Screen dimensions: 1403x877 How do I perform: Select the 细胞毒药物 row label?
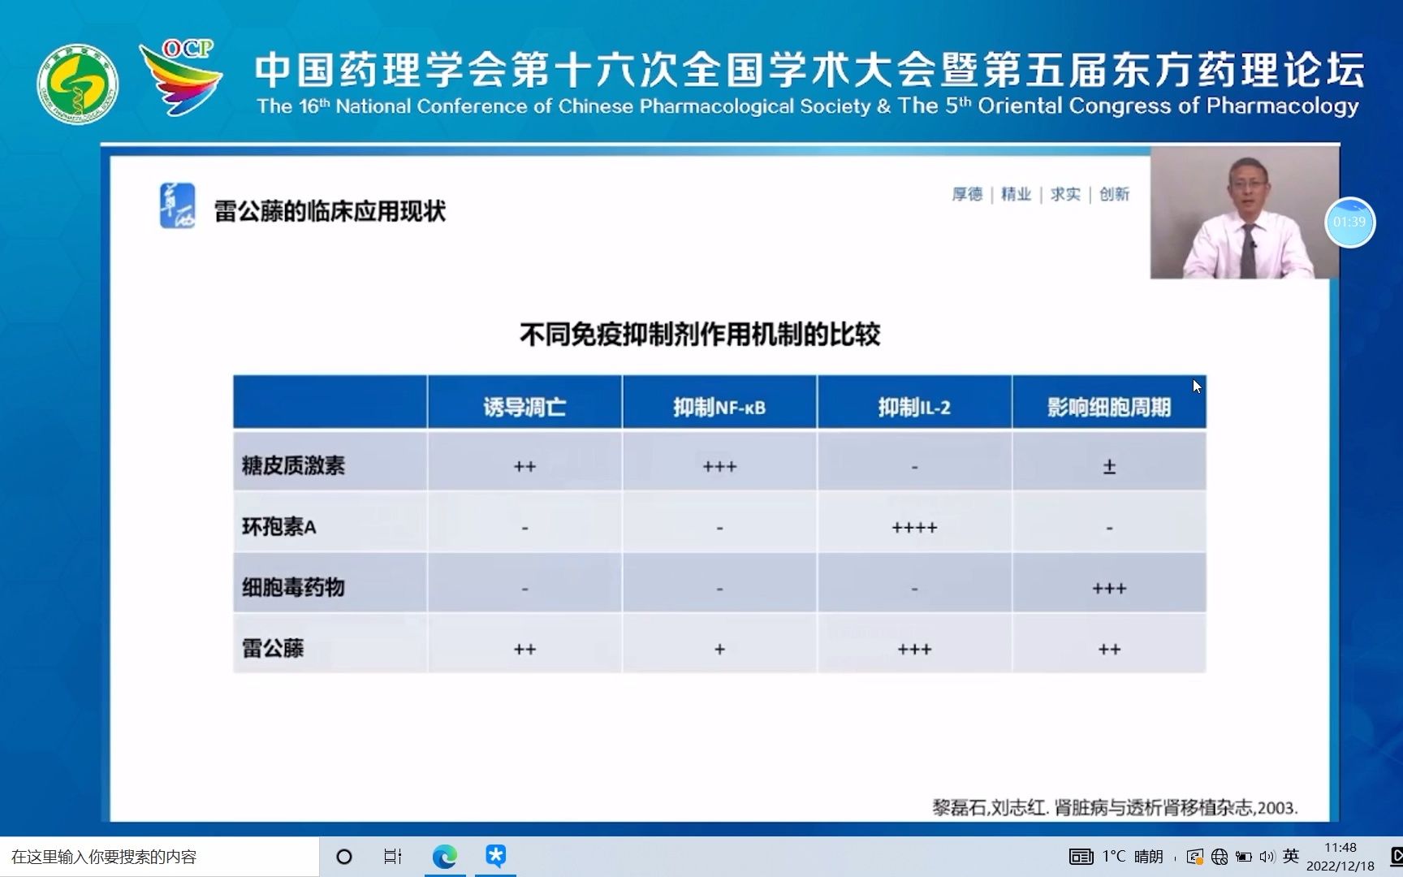tap(293, 587)
